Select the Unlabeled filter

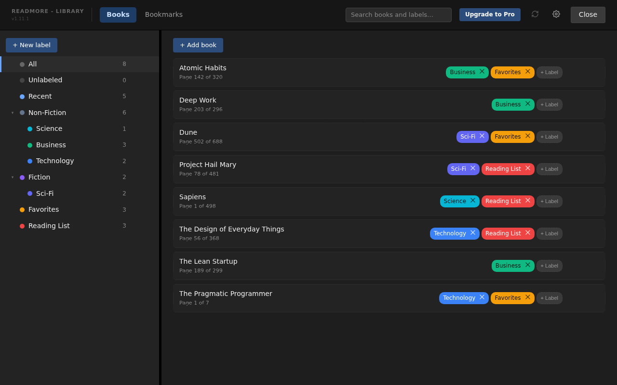click(x=80, y=80)
